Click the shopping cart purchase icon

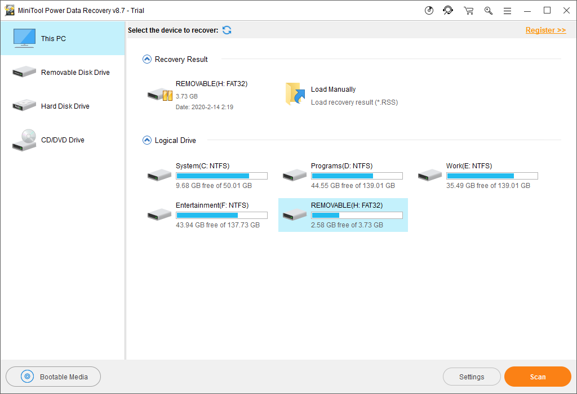[468, 10]
